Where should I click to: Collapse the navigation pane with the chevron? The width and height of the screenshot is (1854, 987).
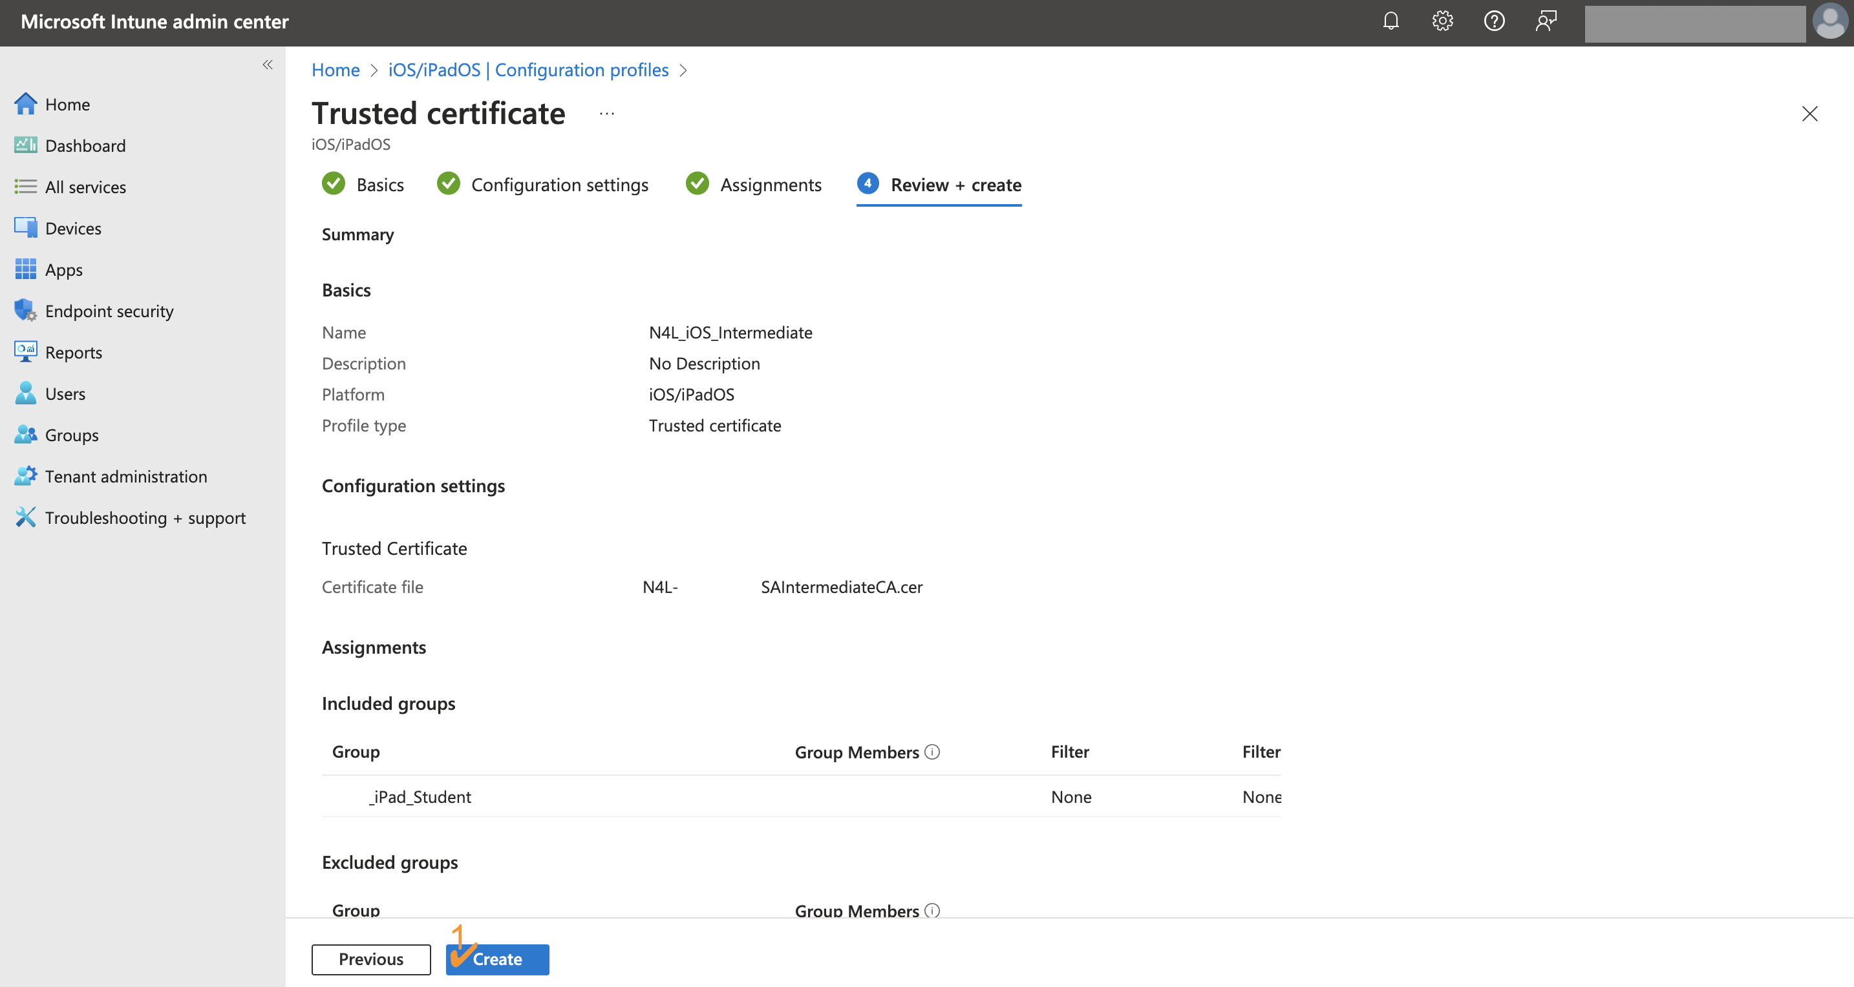click(268, 65)
